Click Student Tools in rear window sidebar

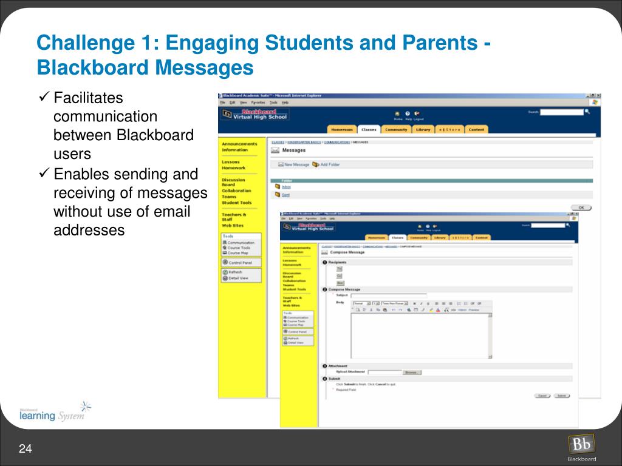(x=236, y=203)
